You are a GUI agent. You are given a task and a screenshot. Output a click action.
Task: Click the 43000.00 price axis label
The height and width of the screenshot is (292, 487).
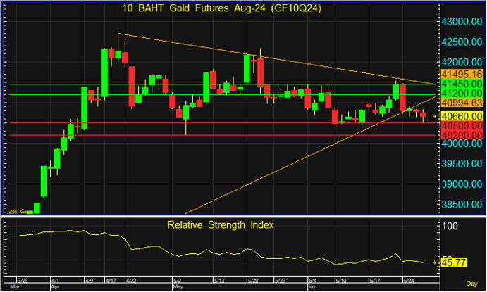462,22
